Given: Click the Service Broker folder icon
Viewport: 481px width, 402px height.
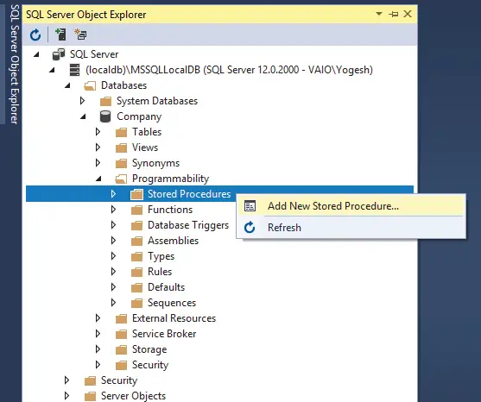Looking at the screenshot, I should (x=121, y=334).
